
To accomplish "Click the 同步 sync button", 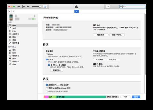I will [x=125, y=97].
